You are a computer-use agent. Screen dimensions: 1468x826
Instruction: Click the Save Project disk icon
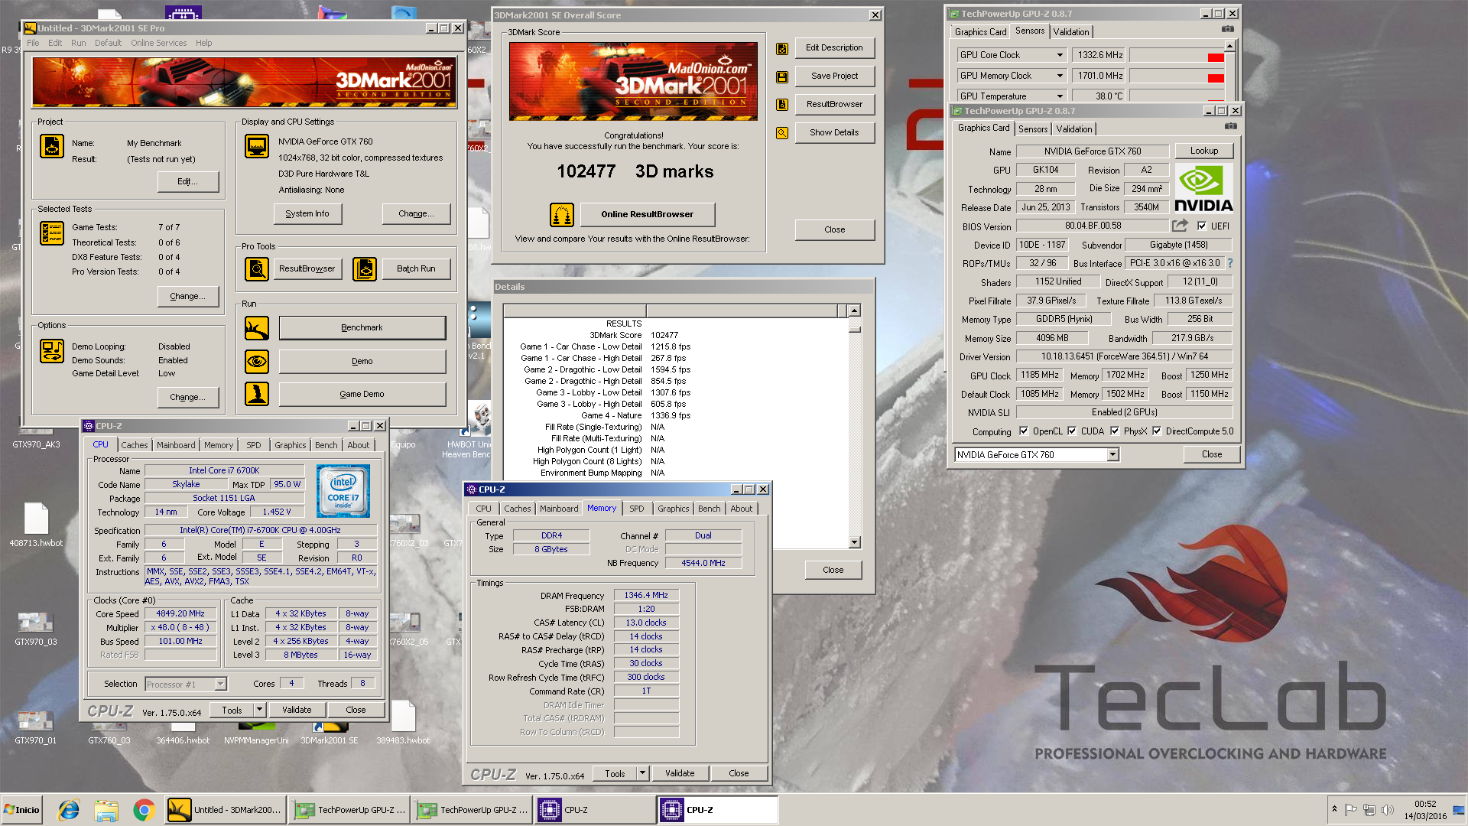(x=782, y=76)
